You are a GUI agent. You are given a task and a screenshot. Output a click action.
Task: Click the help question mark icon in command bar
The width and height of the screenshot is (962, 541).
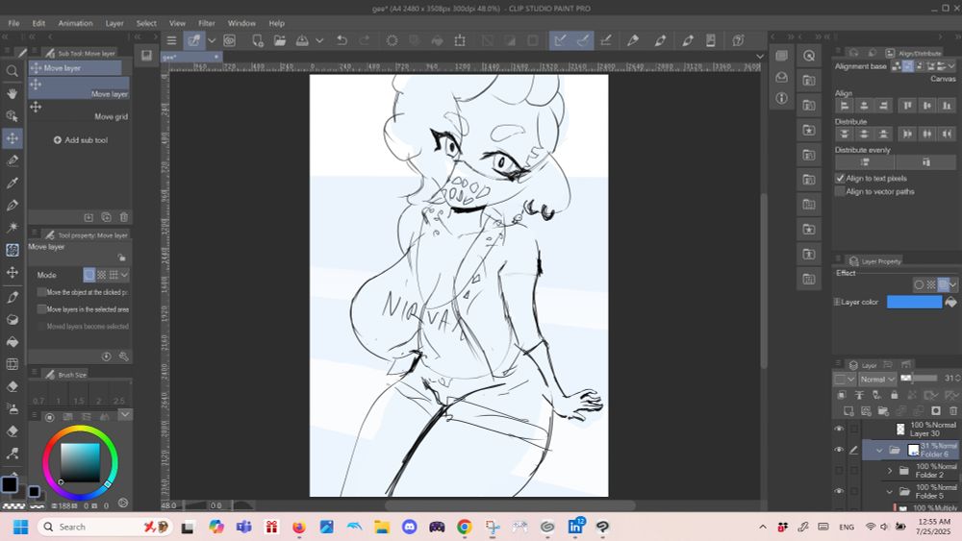[x=738, y=40]
